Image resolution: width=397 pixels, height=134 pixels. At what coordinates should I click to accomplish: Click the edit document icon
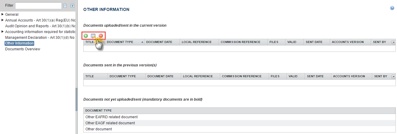(x=93, y=36)
